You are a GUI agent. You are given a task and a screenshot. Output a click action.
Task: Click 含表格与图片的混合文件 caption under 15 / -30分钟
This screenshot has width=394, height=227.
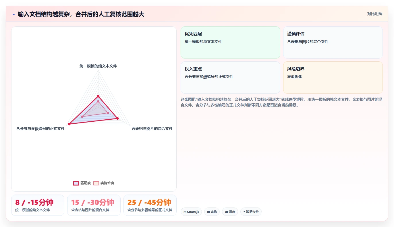pyautogui.click(x=90, y=210)
